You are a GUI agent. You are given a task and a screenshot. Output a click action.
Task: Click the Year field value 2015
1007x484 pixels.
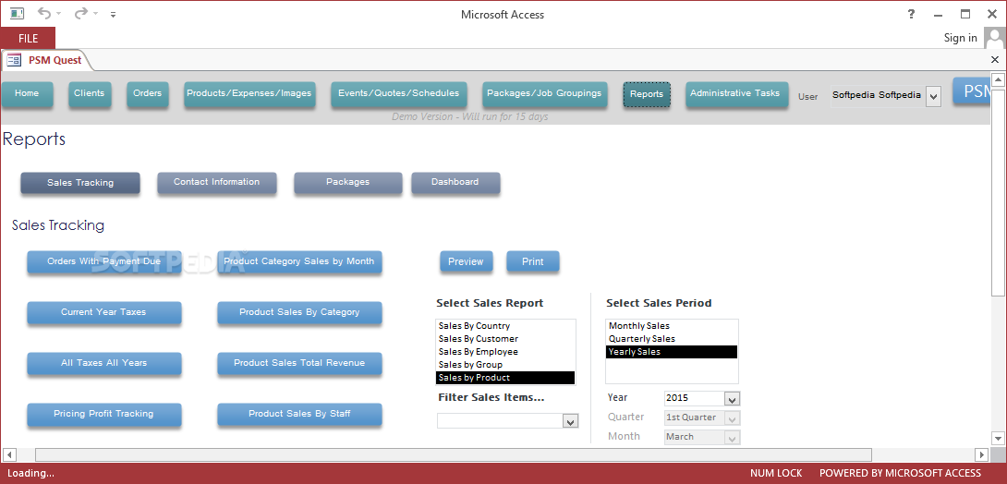[x=694, y=399]
